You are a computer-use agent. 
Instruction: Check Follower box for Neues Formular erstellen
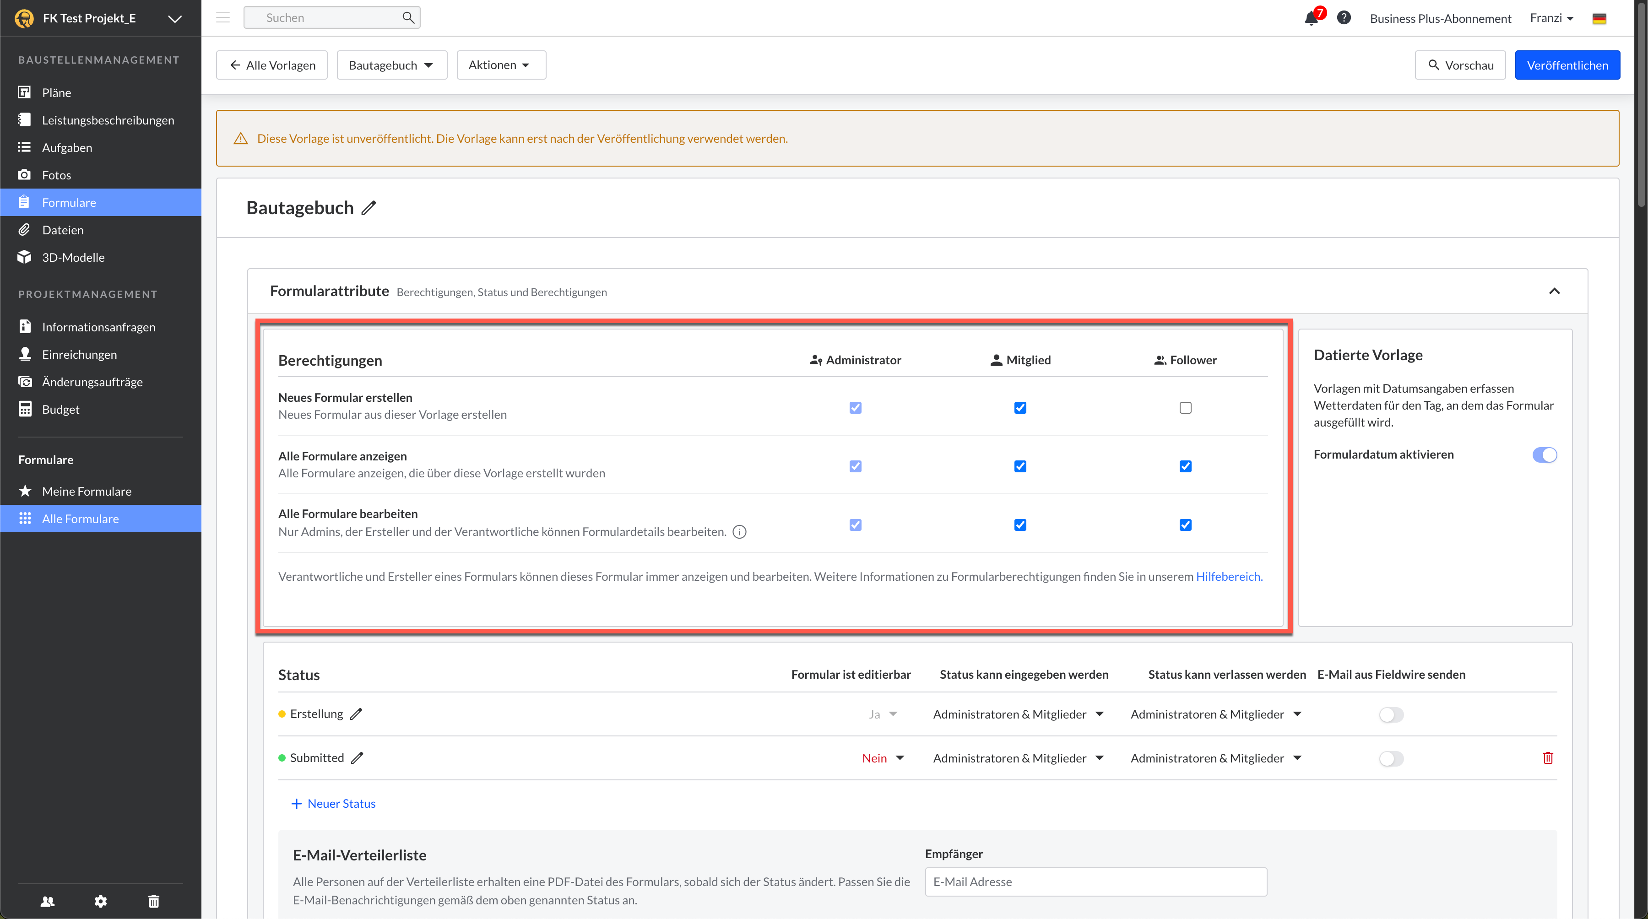point(1185,407)
